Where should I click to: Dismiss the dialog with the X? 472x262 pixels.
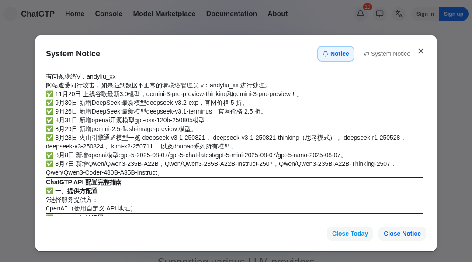pyautogui.click(x=421, y=51)
